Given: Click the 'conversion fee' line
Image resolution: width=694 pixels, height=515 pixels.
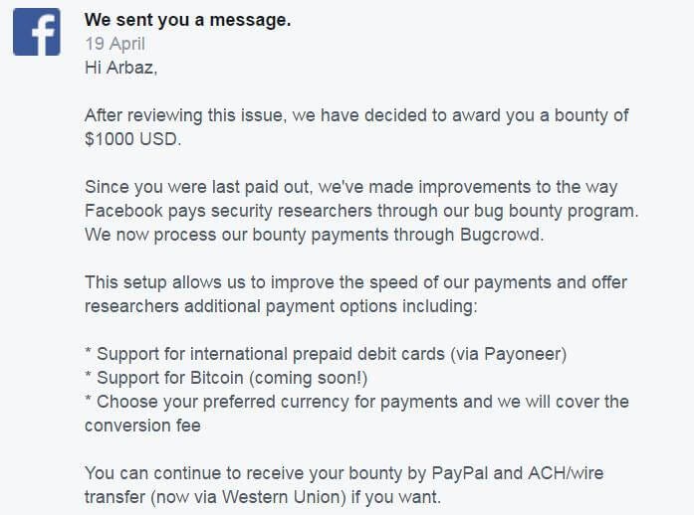Looking at the screenshot, I should click(x=142, y=426).
